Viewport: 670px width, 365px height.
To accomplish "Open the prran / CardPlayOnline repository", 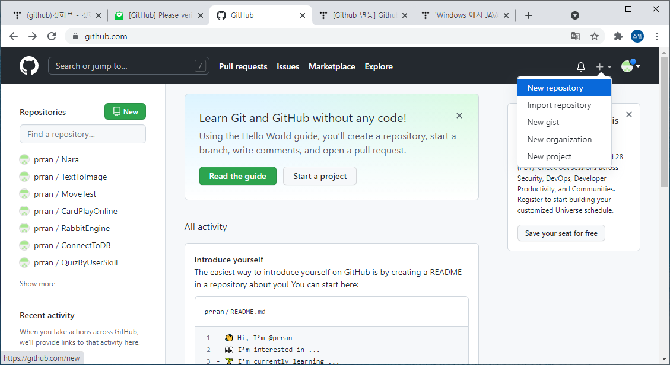I will (x=75, y=211).
